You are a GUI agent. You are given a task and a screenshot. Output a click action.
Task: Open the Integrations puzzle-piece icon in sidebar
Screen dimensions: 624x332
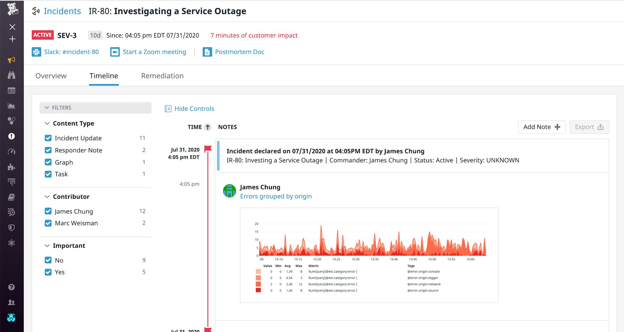pos(12,166)
